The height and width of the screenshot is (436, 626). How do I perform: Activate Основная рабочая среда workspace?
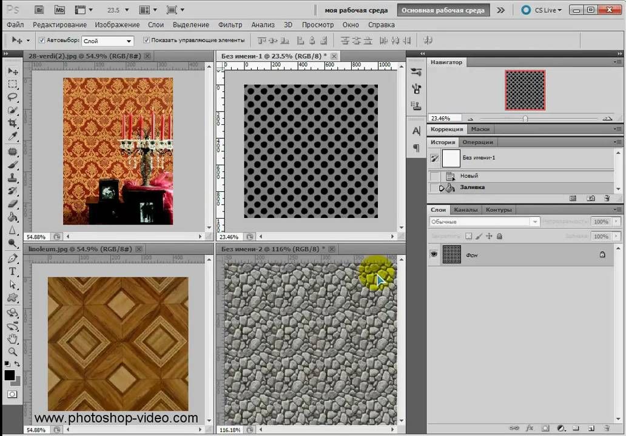(x=443, y=10)
